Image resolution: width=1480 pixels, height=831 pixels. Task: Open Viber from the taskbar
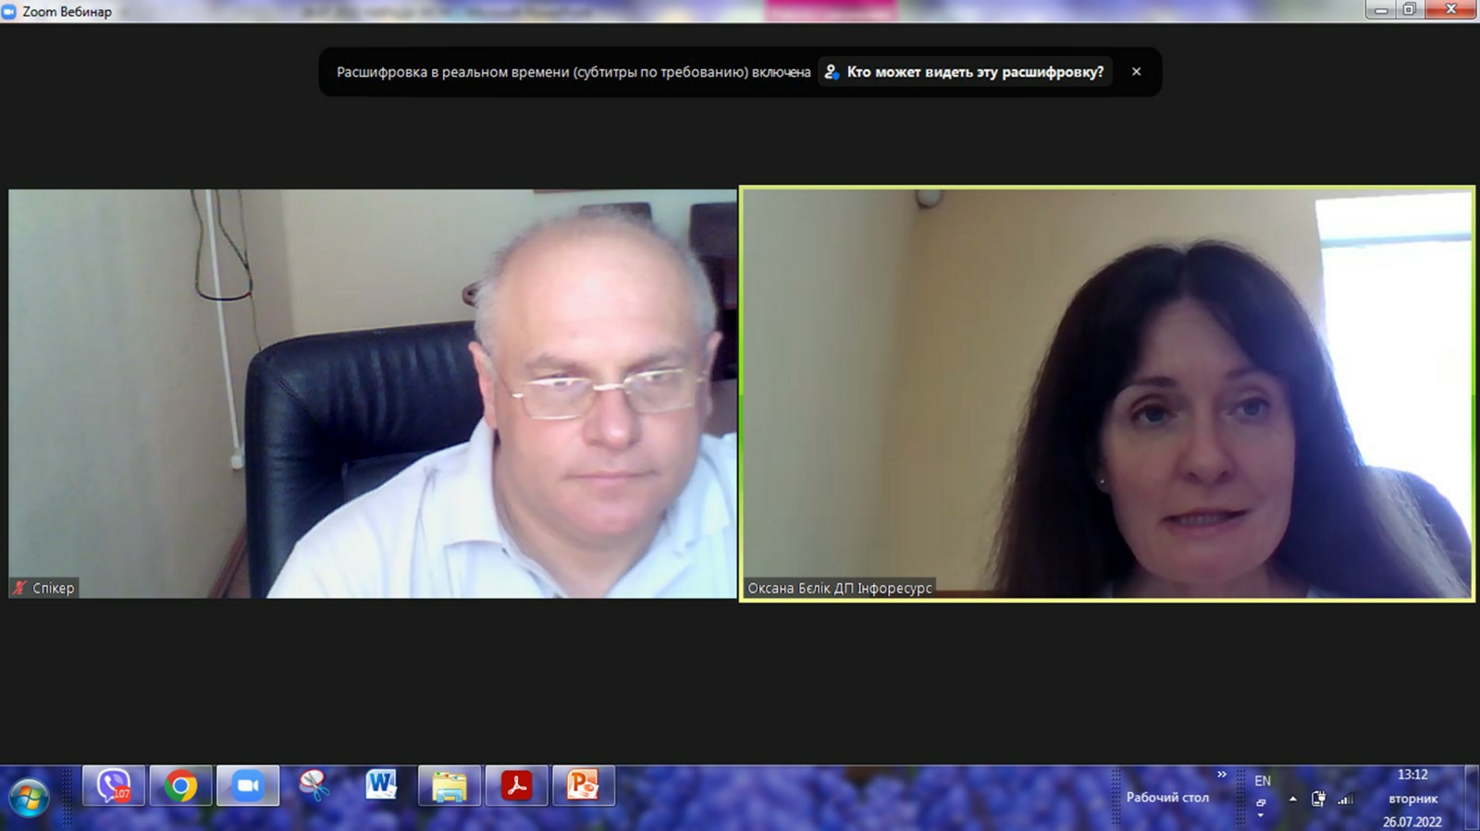click(x=114, y=787)
